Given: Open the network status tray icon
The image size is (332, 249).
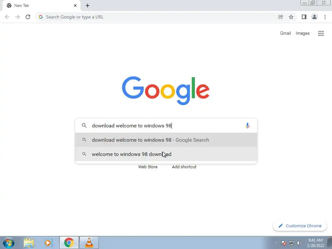Looking at the screenshot, I should pos(291,243).
